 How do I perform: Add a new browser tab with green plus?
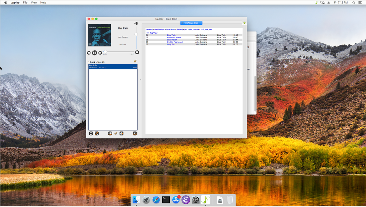(244, 23)
